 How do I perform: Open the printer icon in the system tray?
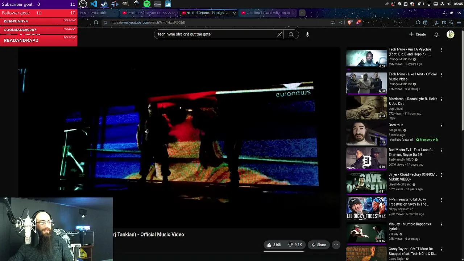click(429, 4)
